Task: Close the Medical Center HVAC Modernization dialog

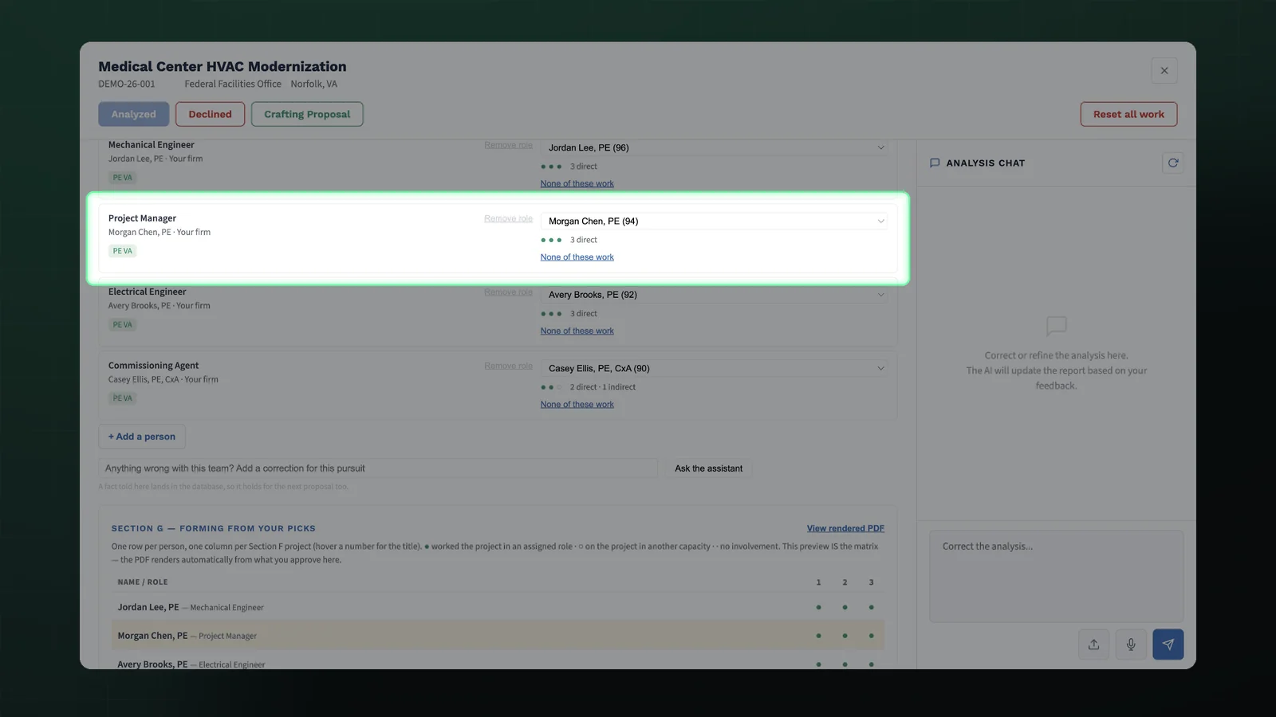Action: coord(1164,71)
